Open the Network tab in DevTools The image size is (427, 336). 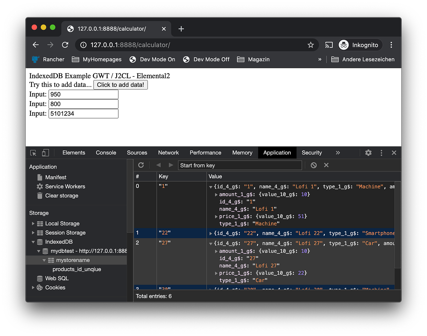[168, 153]
